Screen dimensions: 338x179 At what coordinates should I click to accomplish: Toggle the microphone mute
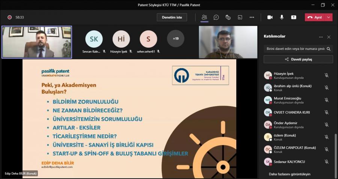pos(282,17)
